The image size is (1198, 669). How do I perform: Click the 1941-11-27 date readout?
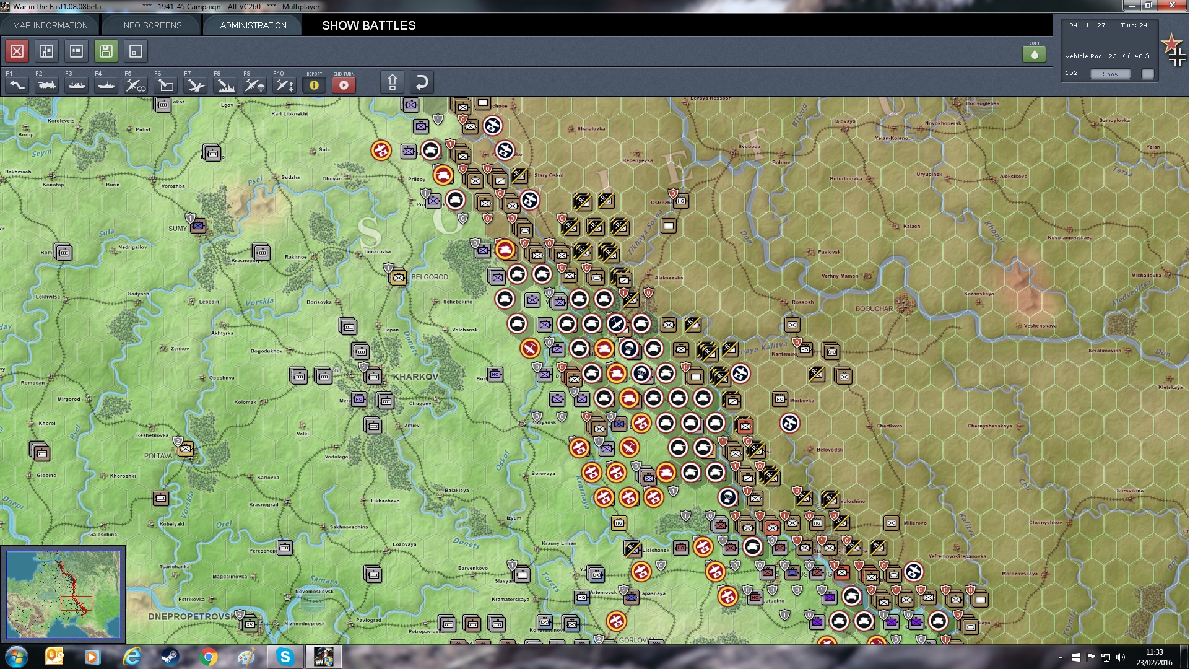point(1085,25)
